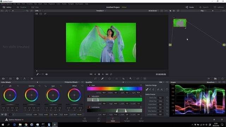Toggle the Luminance qualifier on or off
The width and height of the screenshot is (226, 127).
(x=89, y=107)
